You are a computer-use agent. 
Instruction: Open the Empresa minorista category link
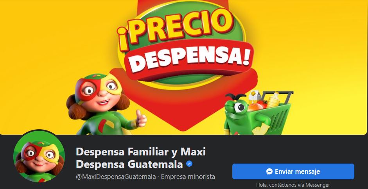tap(188, 177)
